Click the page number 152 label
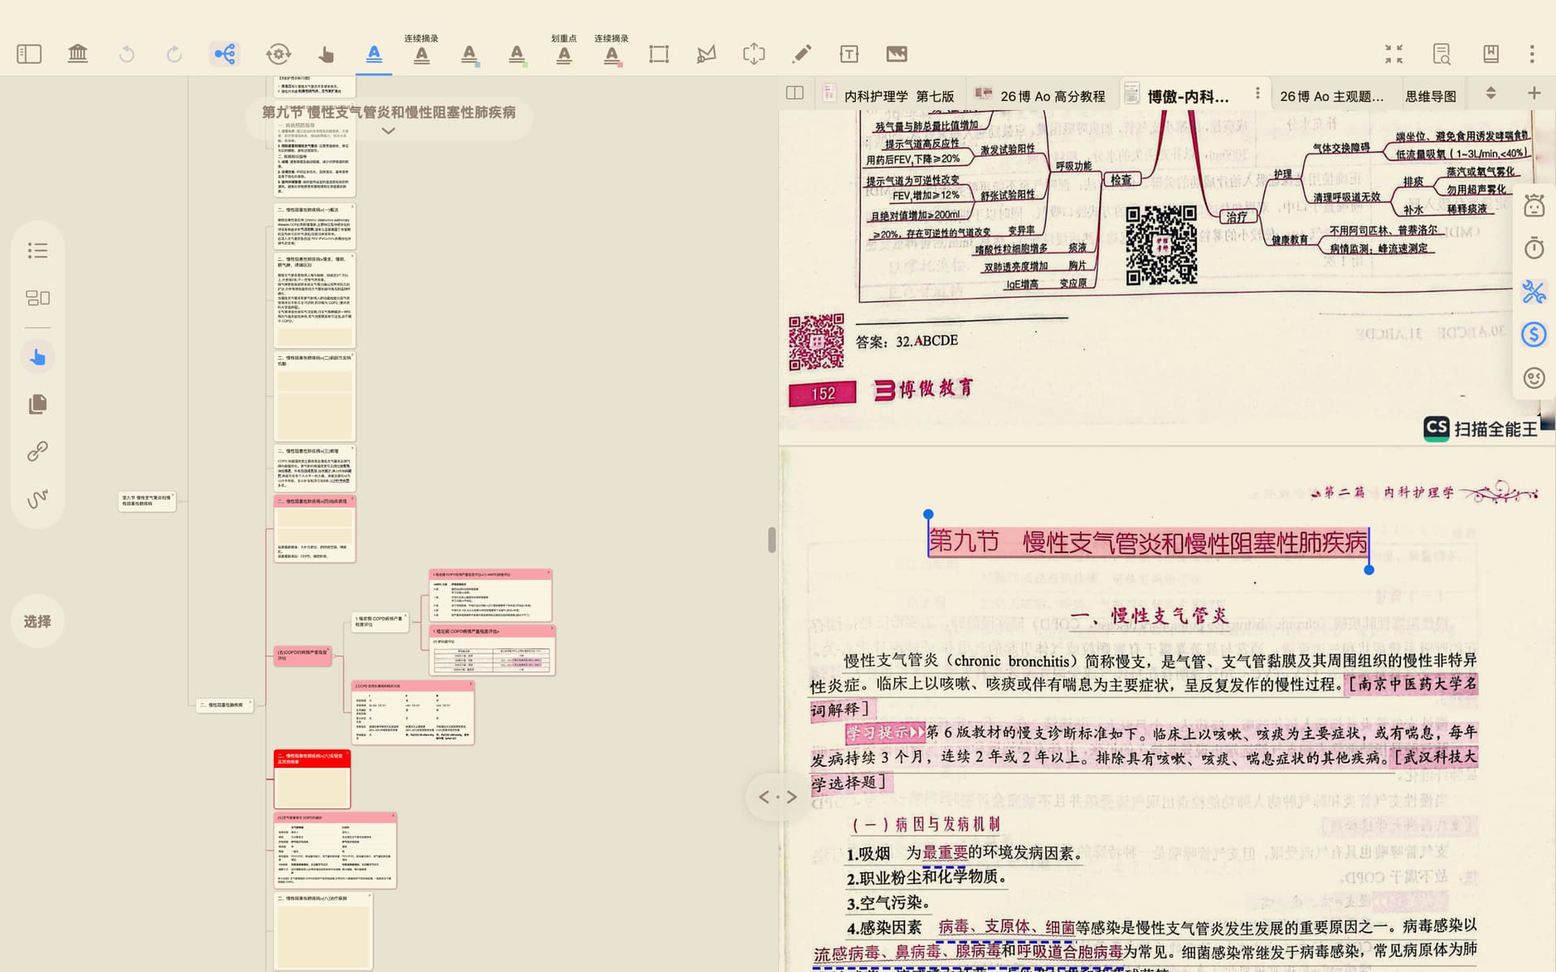This screenshot has height=972, width=1556. [x=823, y=394]
